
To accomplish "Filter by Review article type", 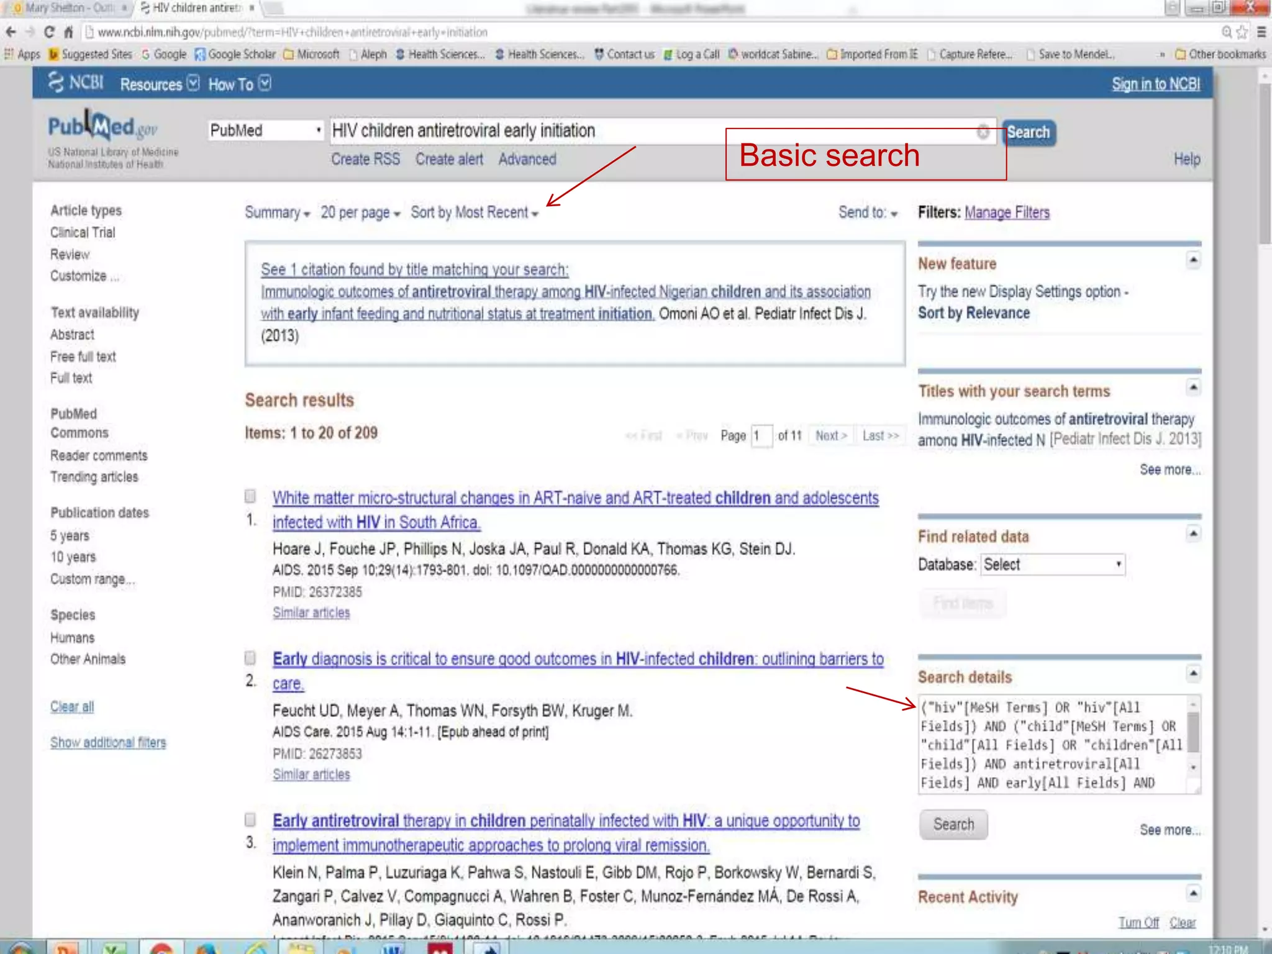I will pyautogui.click(x=70, y=254).
